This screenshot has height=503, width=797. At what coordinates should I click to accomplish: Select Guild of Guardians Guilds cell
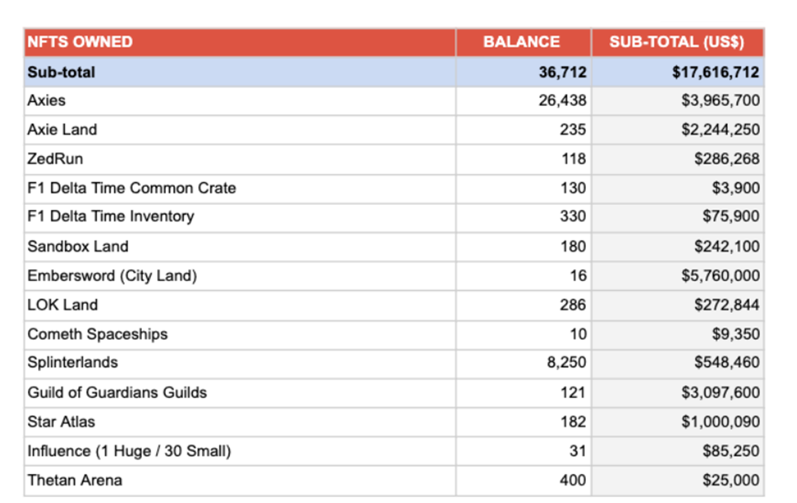pyautogui.click(x=240, y=392)
